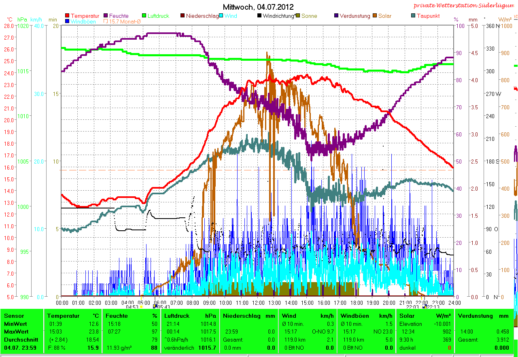
Task: Click the Verdunstung legend square
Action: coord(337,16)
